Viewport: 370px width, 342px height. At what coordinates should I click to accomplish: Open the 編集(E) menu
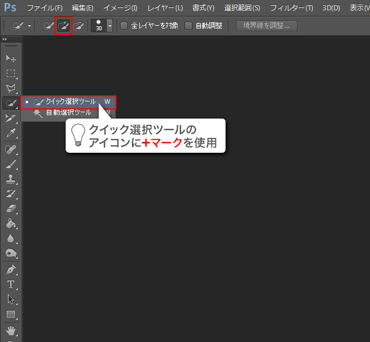[83, 8]
